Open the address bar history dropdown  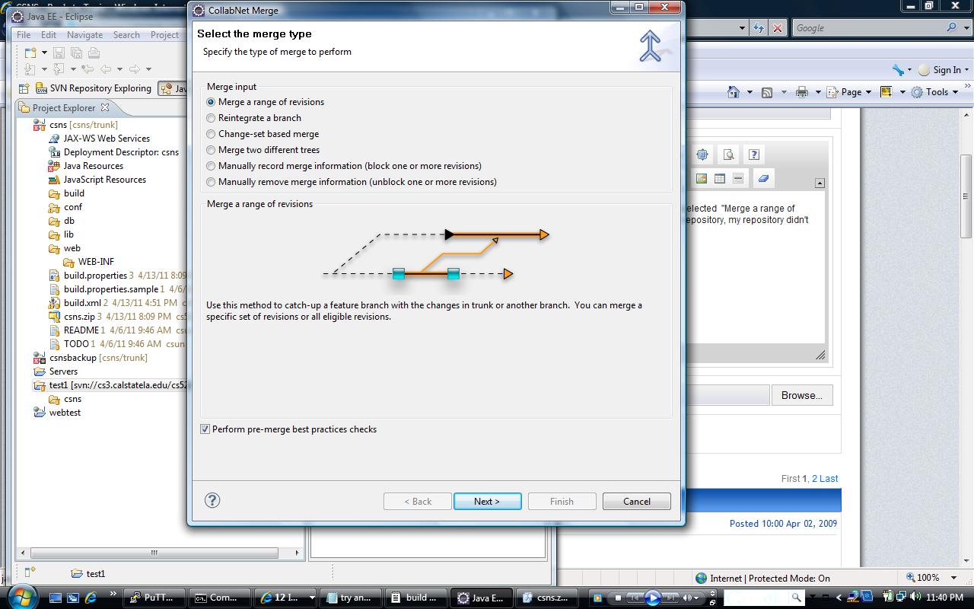(x=743, y=28)
